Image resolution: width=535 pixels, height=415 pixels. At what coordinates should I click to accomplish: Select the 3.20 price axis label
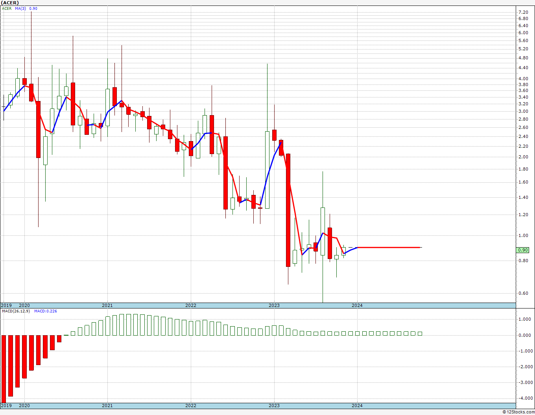click(x=523, y=104)
